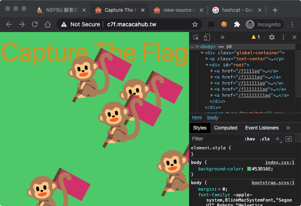Reload the current page
This screenshot has width=301, height=206.
point(35,24)
